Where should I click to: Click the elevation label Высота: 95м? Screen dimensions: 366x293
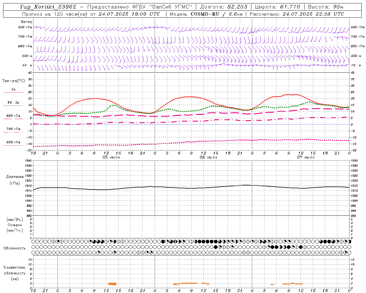coord(325,7)
